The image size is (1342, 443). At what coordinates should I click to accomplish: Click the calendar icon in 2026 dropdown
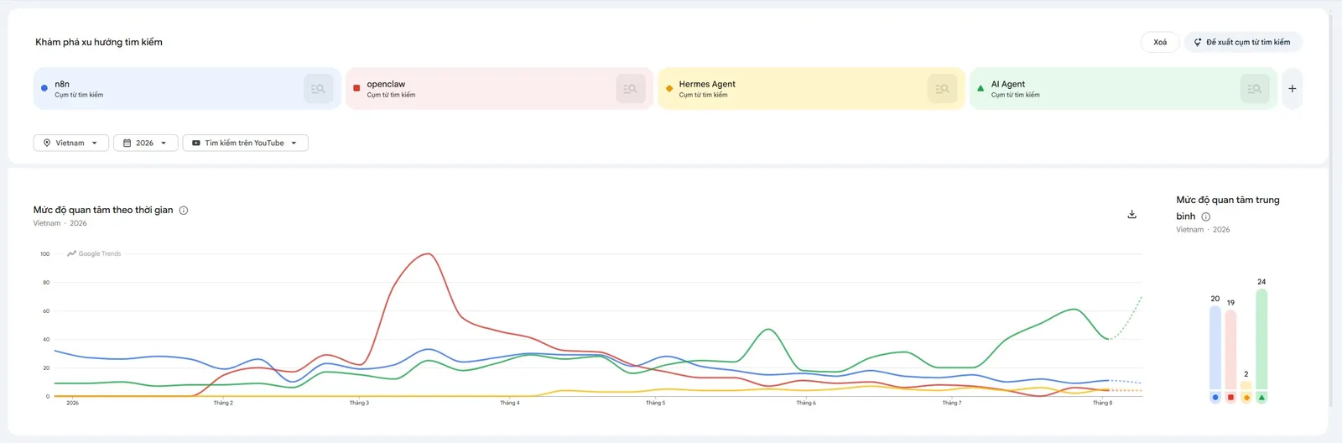point(127,143)
